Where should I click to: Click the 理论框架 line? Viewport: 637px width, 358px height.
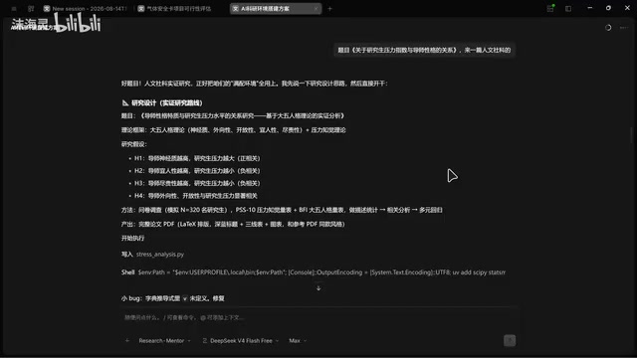pyautogui.click(x=233, y=130)
